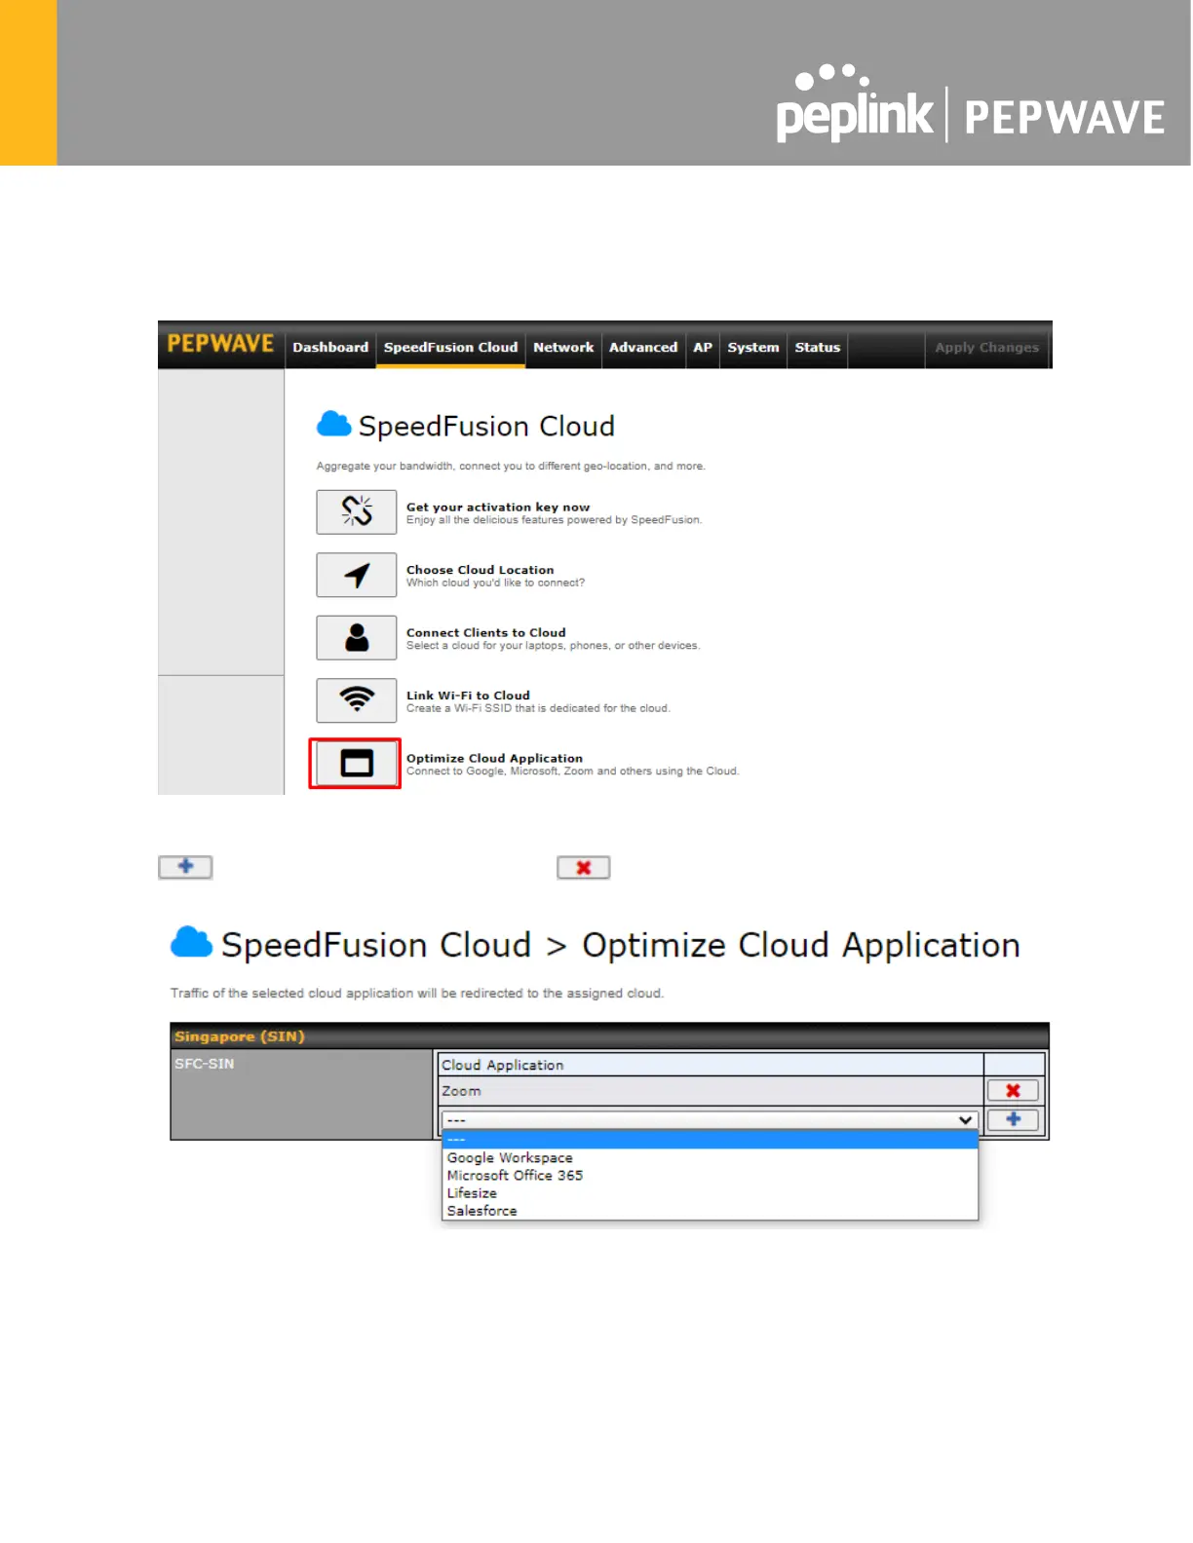The height and width of the screenshot is (1543, 1193).
Task: Click the activation key broken-link icon
Action: [x=357, y=511]
